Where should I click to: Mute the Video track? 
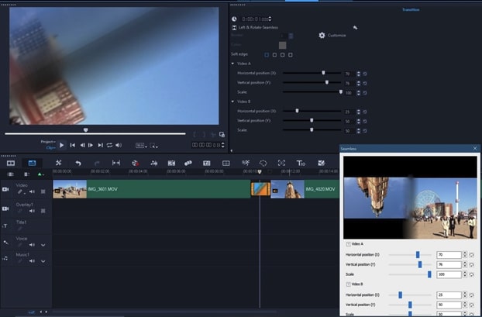(32, 192)
